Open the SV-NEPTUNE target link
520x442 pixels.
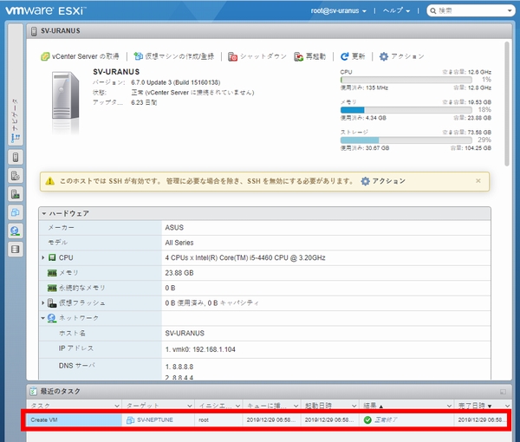click(155, 419)
